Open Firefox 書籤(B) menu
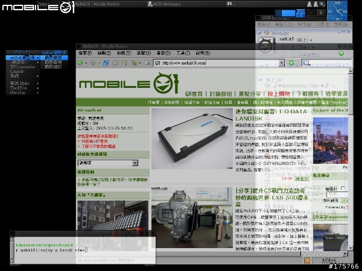 point(164,53)
